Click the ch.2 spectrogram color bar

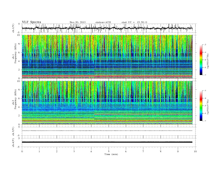click(x=201, y=106)
